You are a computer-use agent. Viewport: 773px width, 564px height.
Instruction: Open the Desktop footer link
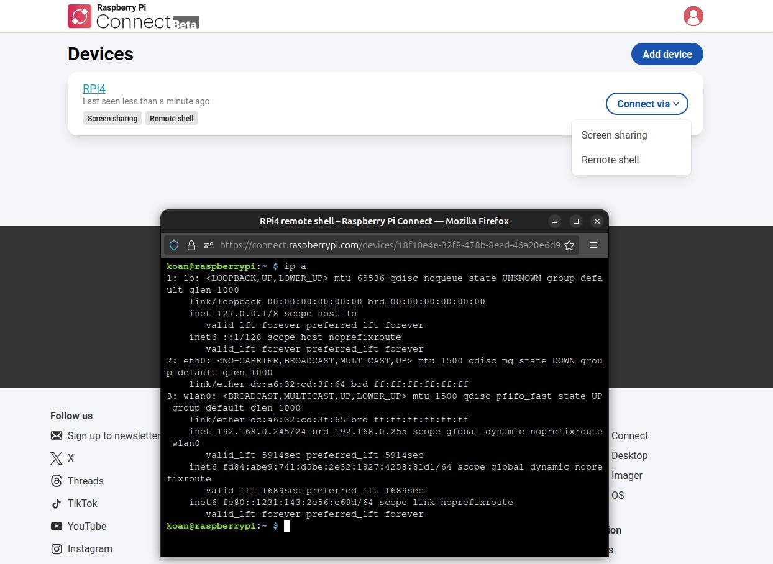tap(629, 456)
